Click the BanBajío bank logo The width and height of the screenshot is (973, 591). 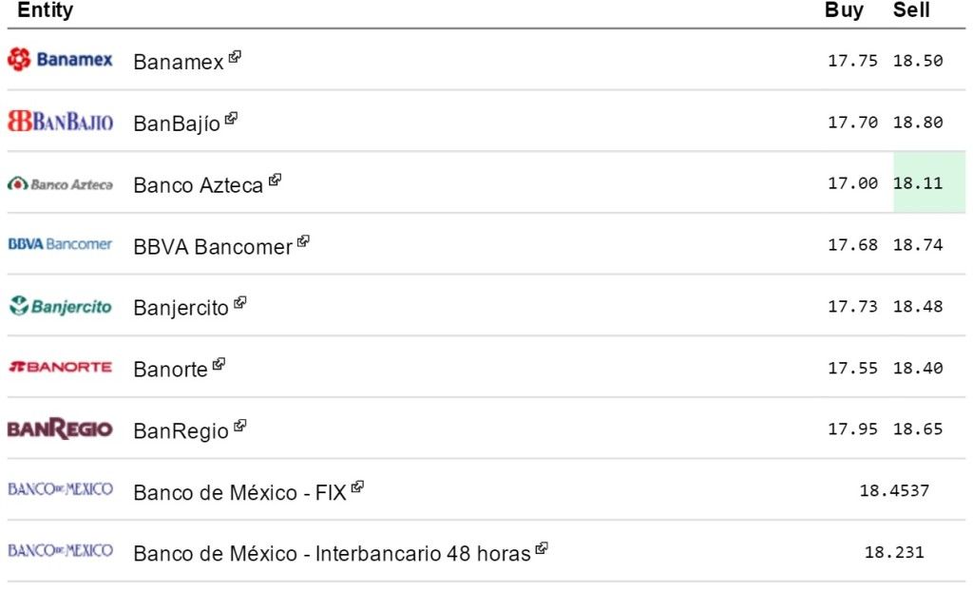tap(60, 121)
